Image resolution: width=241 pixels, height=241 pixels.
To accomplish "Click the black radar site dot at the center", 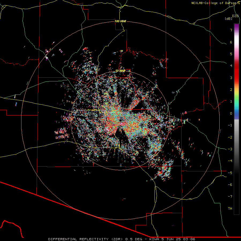I will pyautogui.click(x=120, y=120).
